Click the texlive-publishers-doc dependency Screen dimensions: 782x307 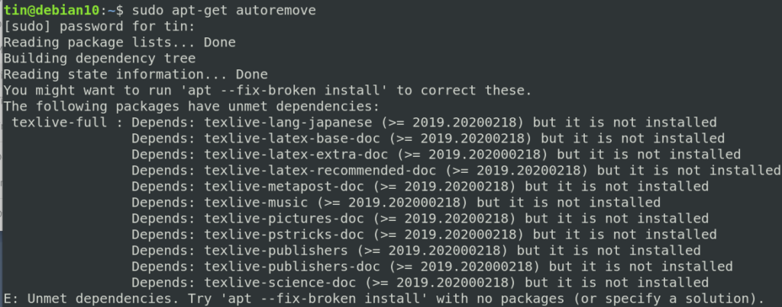click(x=292, y=267)
